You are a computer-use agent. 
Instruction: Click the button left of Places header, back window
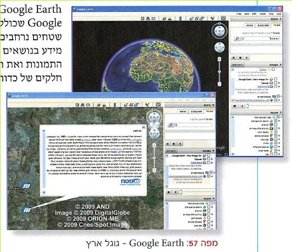pos(238,64)
